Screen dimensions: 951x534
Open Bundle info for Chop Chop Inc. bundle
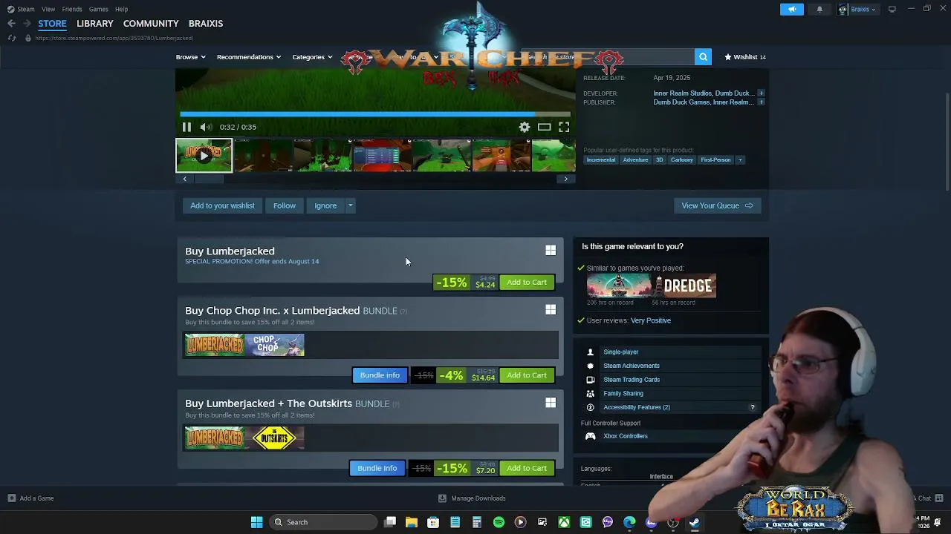click(x=380, y=375)
